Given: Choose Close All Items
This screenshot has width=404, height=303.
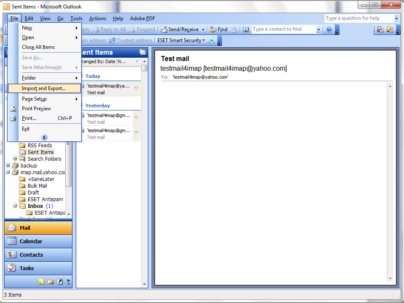Looking at the screenshot, I should tap(44, 47).
